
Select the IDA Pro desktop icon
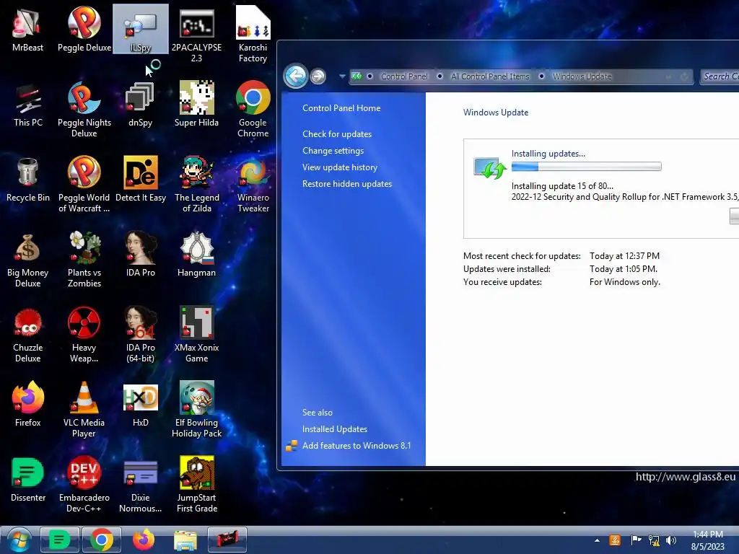141,255
